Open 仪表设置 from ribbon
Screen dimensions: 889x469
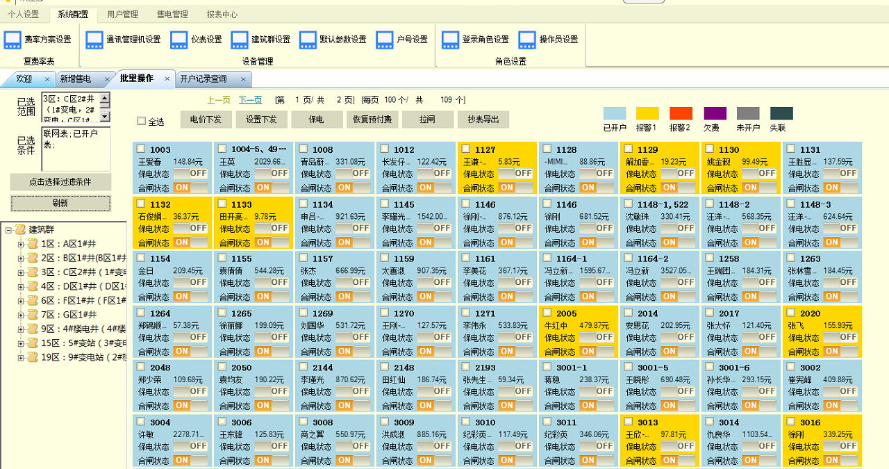179,40
